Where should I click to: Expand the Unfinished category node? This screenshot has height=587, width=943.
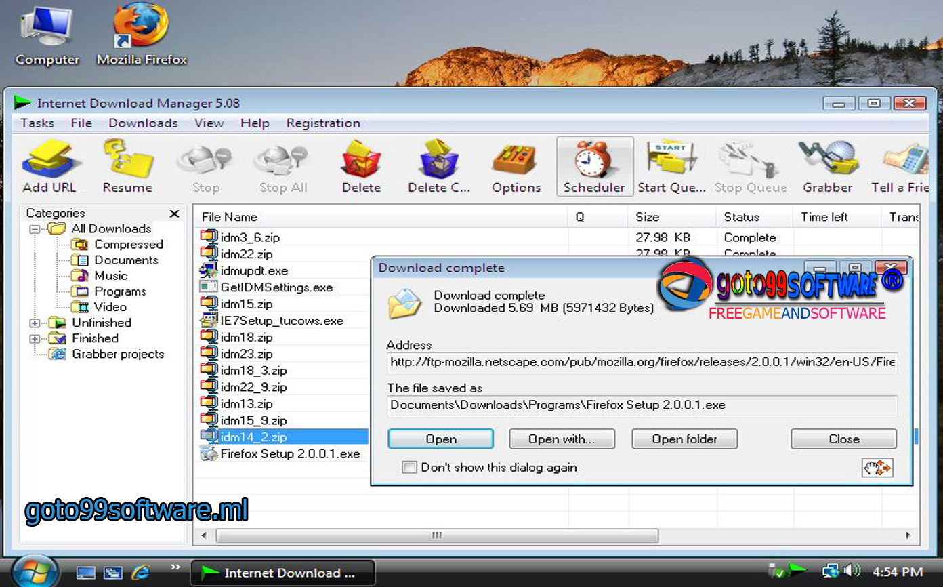click(x=35, y=323)
